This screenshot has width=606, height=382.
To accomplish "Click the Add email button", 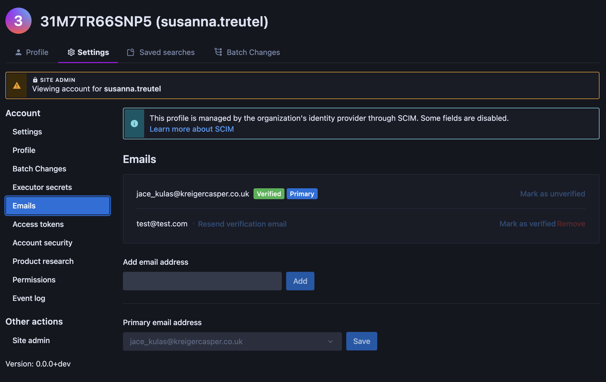I will pos(300,281).
